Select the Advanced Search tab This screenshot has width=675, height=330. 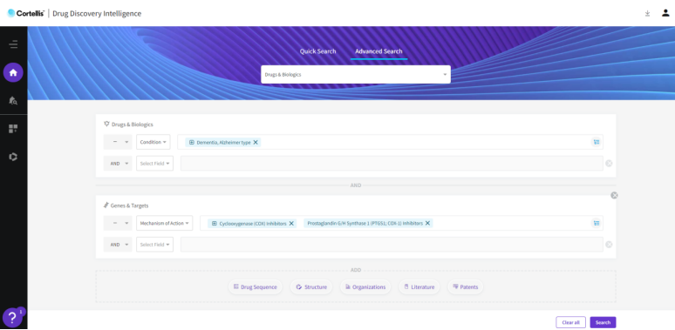pos(378,51)
